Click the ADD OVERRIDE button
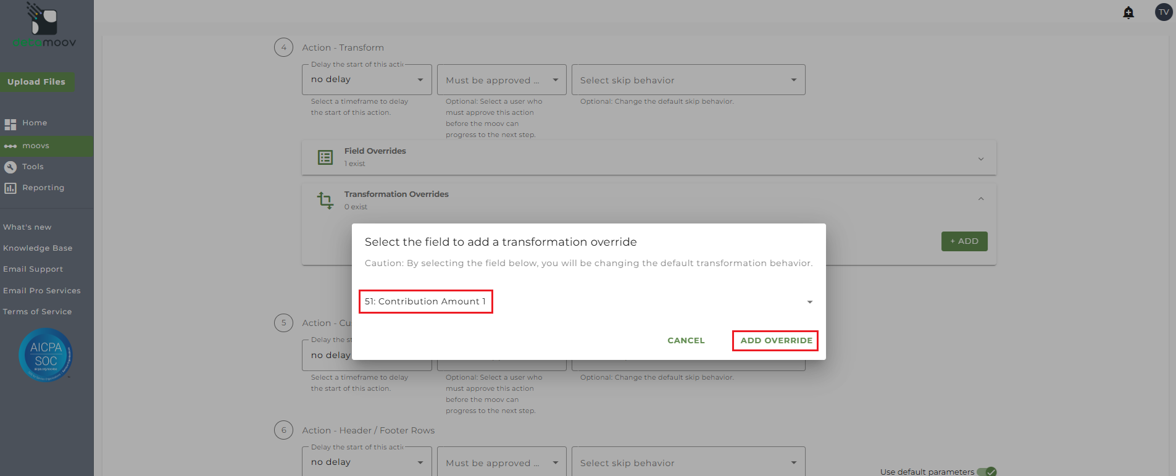The width and height of the screenshot is (1176, 476). 776,341
